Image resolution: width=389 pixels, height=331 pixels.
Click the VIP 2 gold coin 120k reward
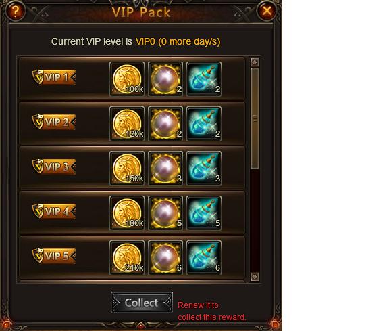[x=127, y=124]
